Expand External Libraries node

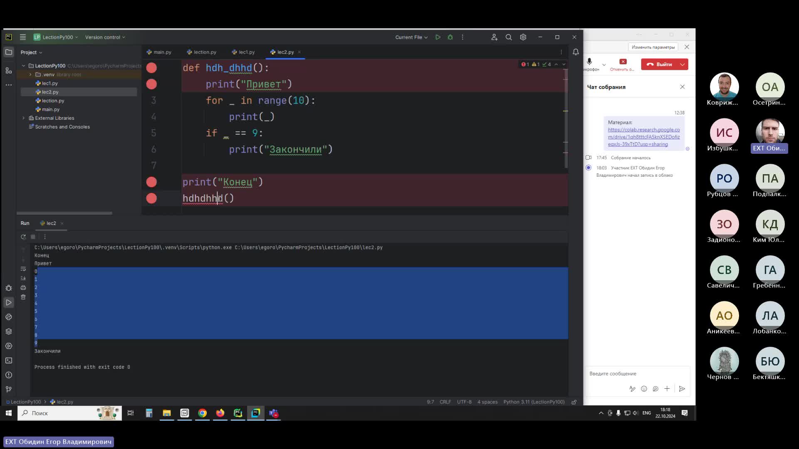24,118
